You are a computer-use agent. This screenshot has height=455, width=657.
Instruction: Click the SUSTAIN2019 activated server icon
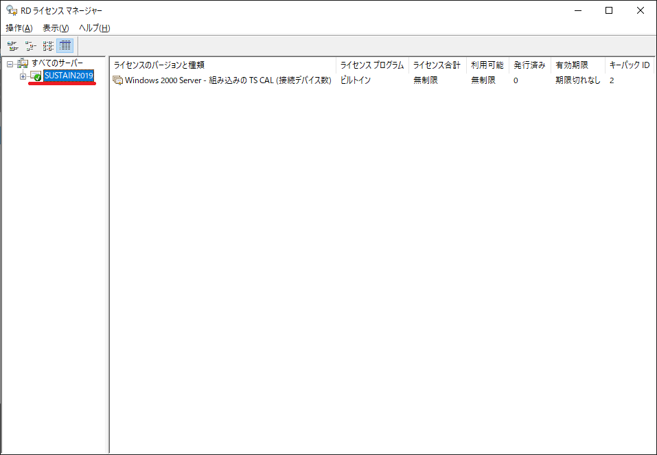click(36, 76)
